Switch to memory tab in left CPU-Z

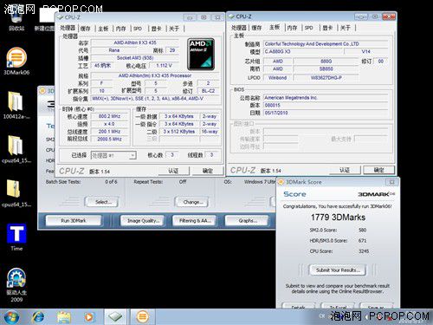pyautogui.click(x=120, y=29)
